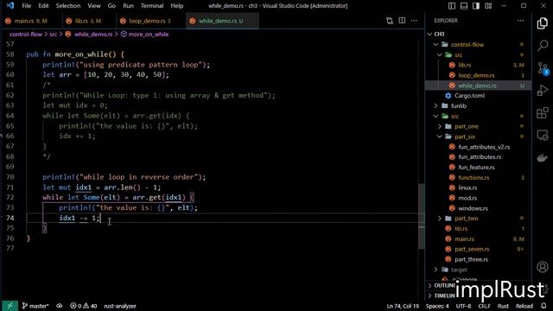Switch to the lib.rs editor tab
The width and height of the screenshot is (553, 311).
tap(88, 21)
